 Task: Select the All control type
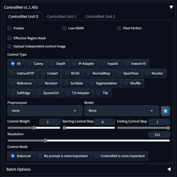coord(15,64)
